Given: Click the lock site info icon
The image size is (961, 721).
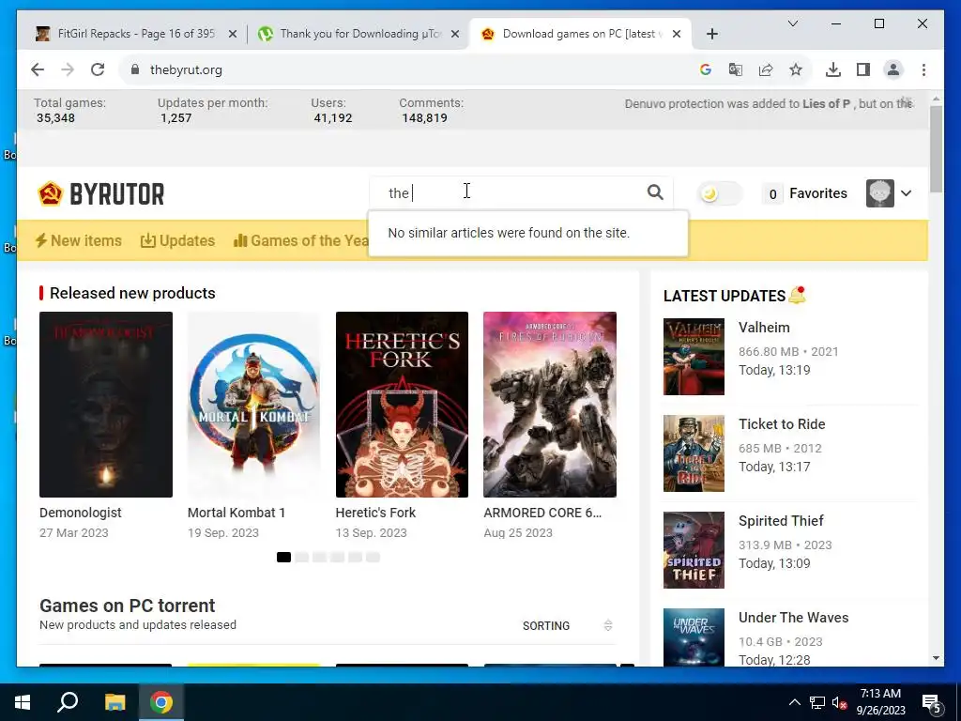Looking at the screenshot, I should tap(135, 69).
